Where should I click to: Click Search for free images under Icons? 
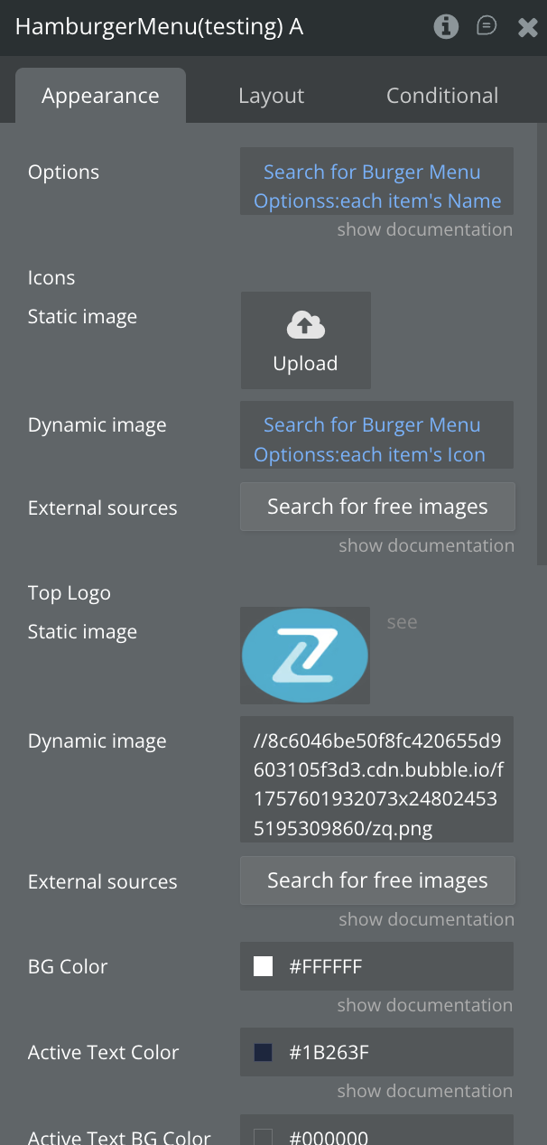(x=377, y=507)
